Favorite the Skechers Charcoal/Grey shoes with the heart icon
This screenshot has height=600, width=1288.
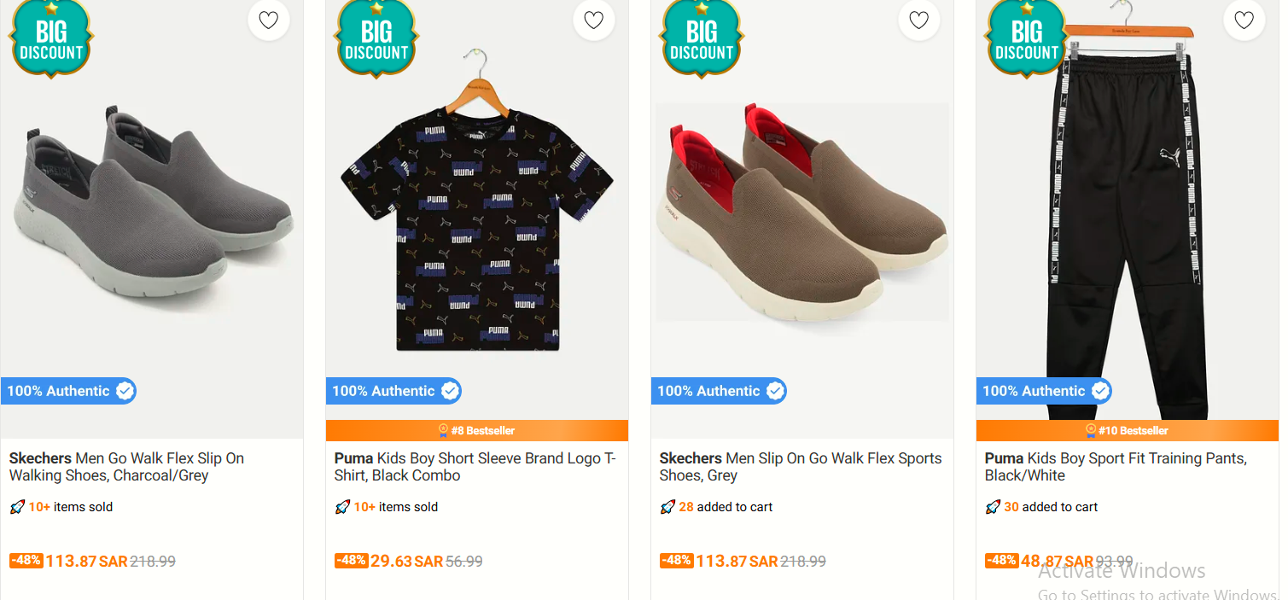pos(269,20)
